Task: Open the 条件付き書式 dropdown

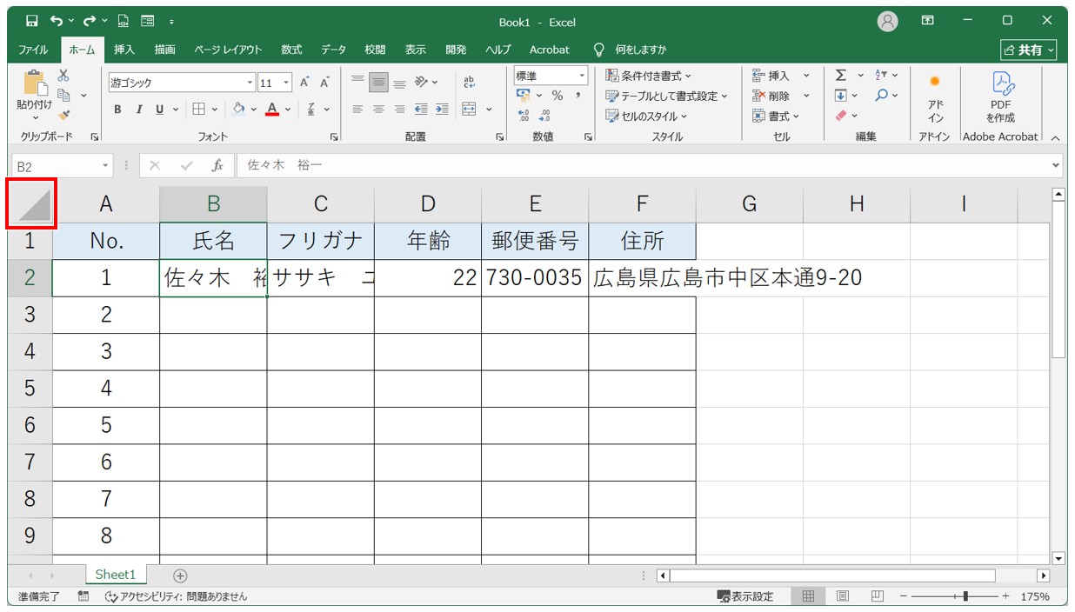Action: point(649,76)
